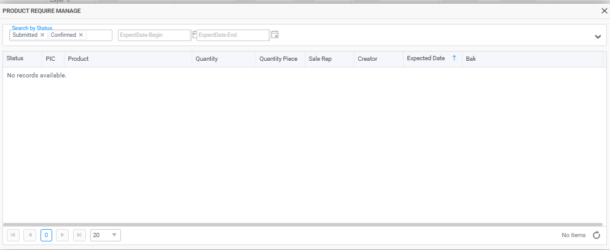
Task: Click the refresh icon beside No items
Action: 596,235
